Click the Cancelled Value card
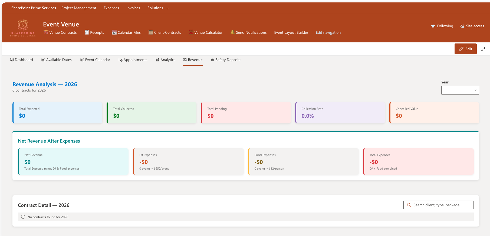 click(x=434, y=113)
